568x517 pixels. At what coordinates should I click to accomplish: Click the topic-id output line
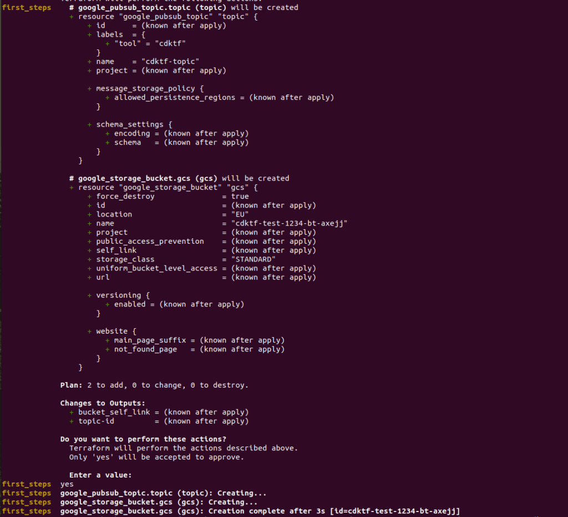pyautogui.click(x=159, y=421)
